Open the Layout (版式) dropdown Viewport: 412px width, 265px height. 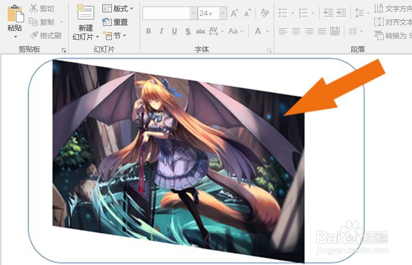point(118,8)
